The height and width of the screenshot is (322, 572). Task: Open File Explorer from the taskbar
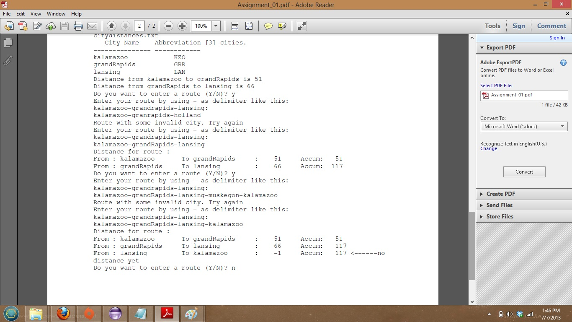(37, 314)
